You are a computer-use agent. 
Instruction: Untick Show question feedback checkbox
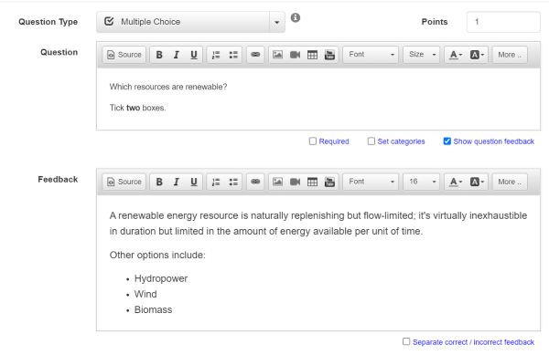pos(447,141)
